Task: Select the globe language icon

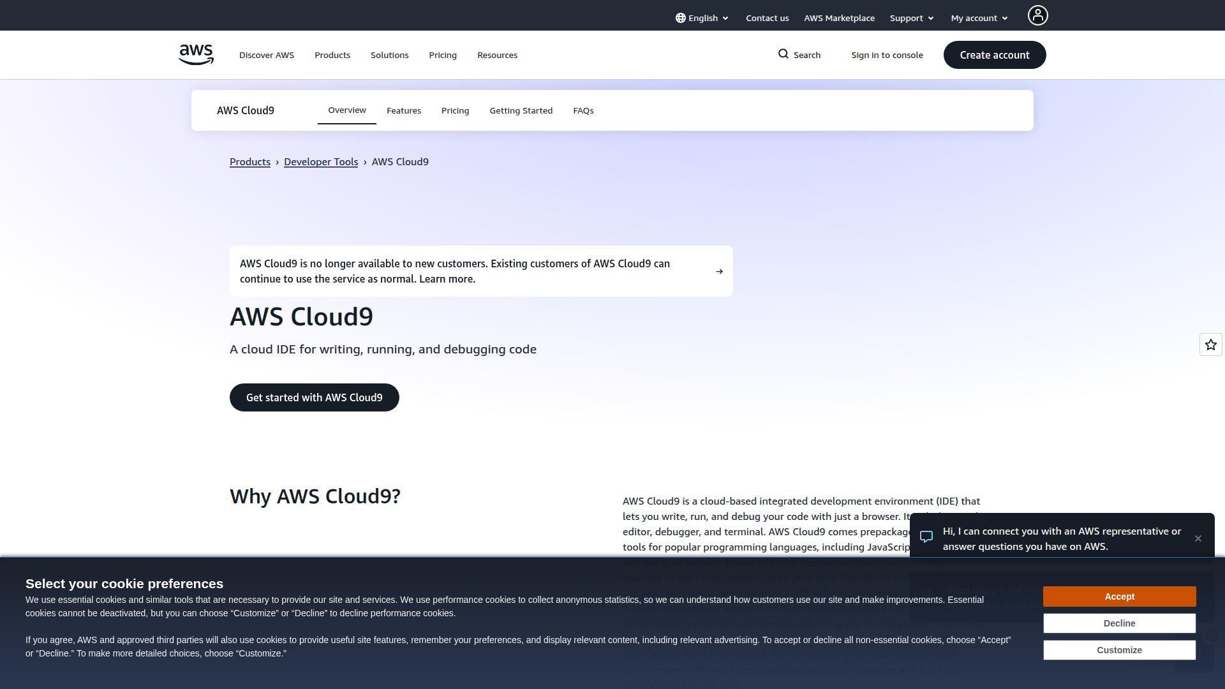Action: (x=680, y=18)
